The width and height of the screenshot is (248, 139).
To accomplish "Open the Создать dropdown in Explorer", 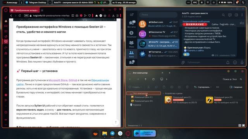I will [135, 87].
